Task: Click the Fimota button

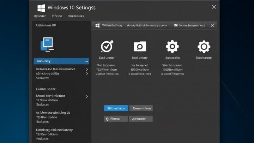Action: [x=116, y=119]
